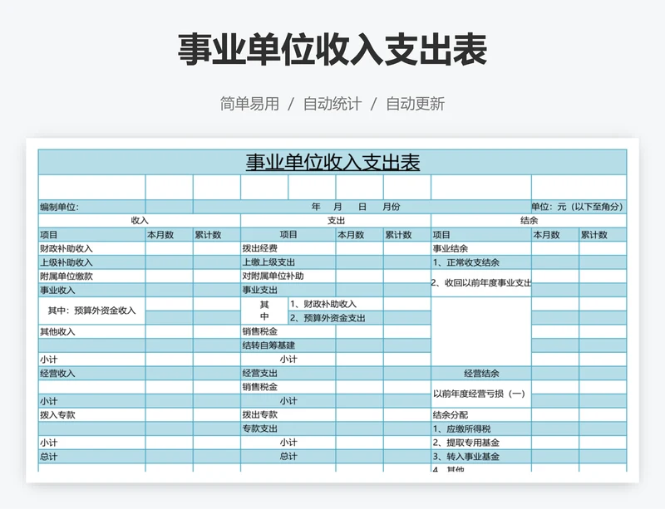Viewport: 665px width, 509px height.
Task: Select the 对附属单位补助 cell
Action: point(288,277)
